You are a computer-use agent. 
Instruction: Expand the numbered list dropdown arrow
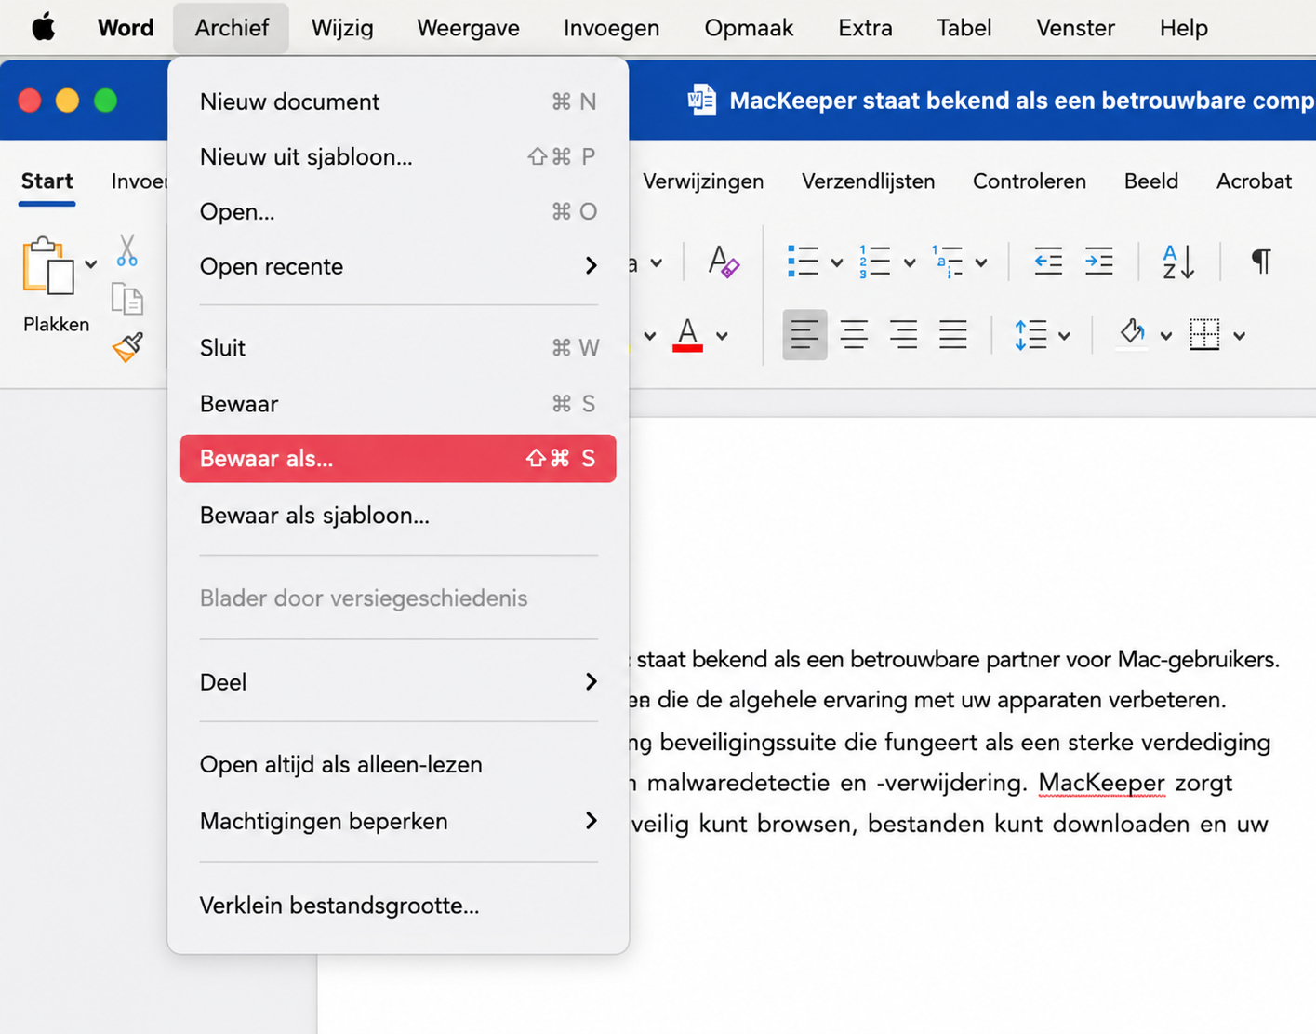tap(910, 263)
